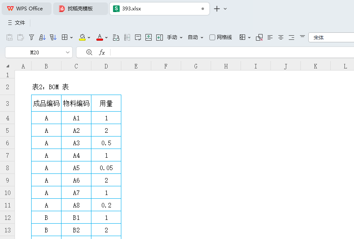Center align text horizontally

(x=281, y=37)
